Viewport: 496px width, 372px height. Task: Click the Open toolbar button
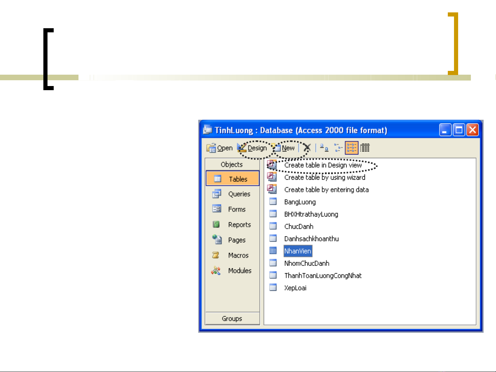220,148
